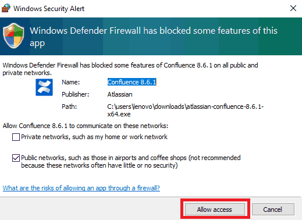The image size is (302, 220).
Task: Click the Windows Security Alert title text
Action: [x=49, y=9]
